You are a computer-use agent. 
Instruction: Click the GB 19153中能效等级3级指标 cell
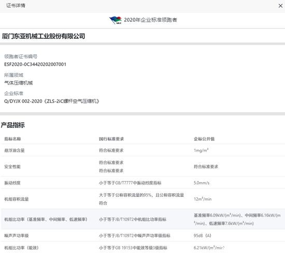pyautogui.click(x=133, y=248)
